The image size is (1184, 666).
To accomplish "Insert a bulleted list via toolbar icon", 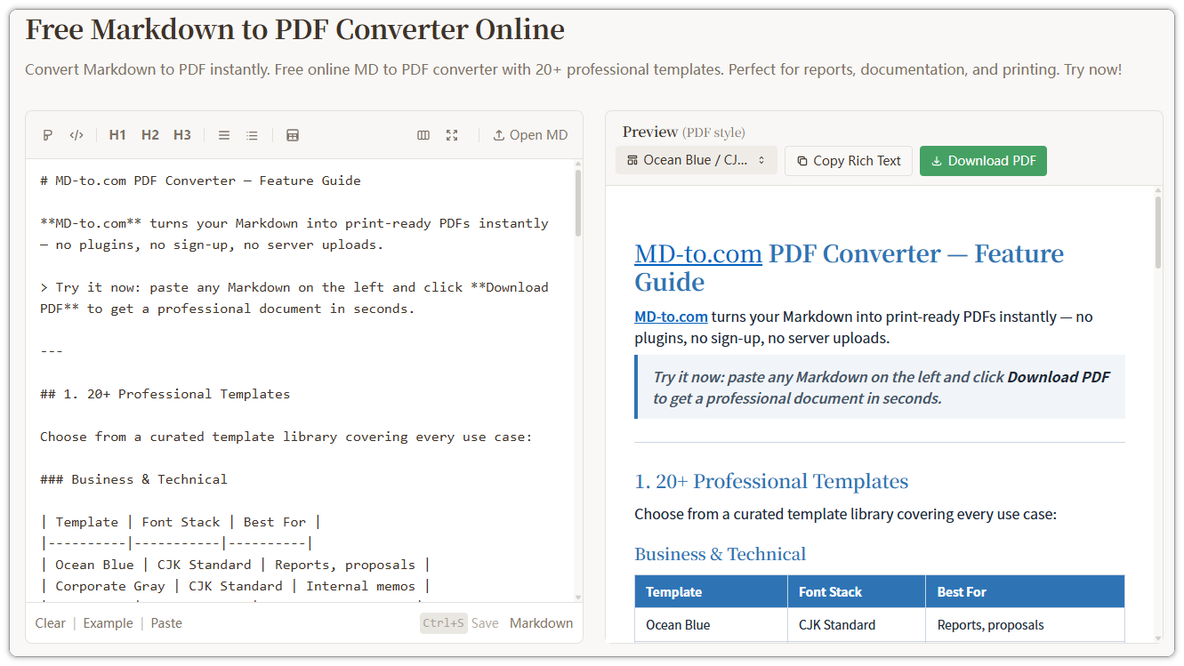I will pos(253,135).
